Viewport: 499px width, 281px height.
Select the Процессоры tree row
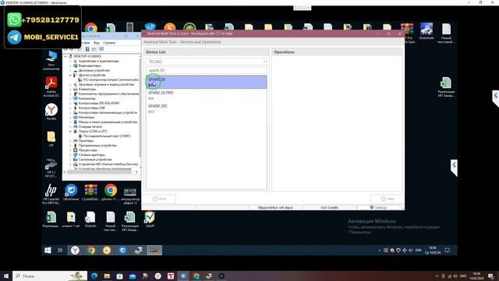point(85,150)
